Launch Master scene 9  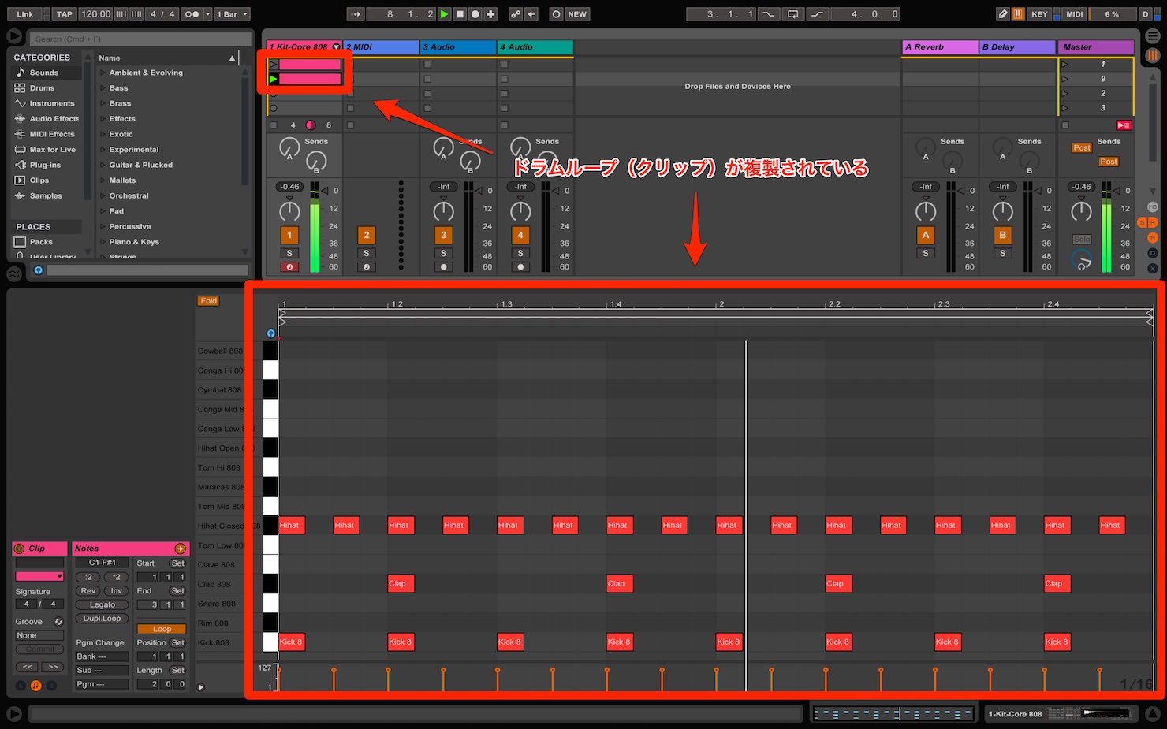[x=1064, y=79]
